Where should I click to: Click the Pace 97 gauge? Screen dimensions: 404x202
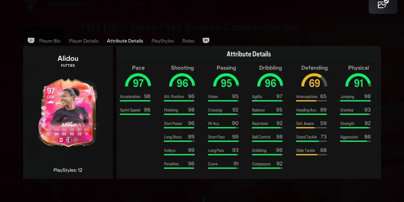tap(138, 81)
